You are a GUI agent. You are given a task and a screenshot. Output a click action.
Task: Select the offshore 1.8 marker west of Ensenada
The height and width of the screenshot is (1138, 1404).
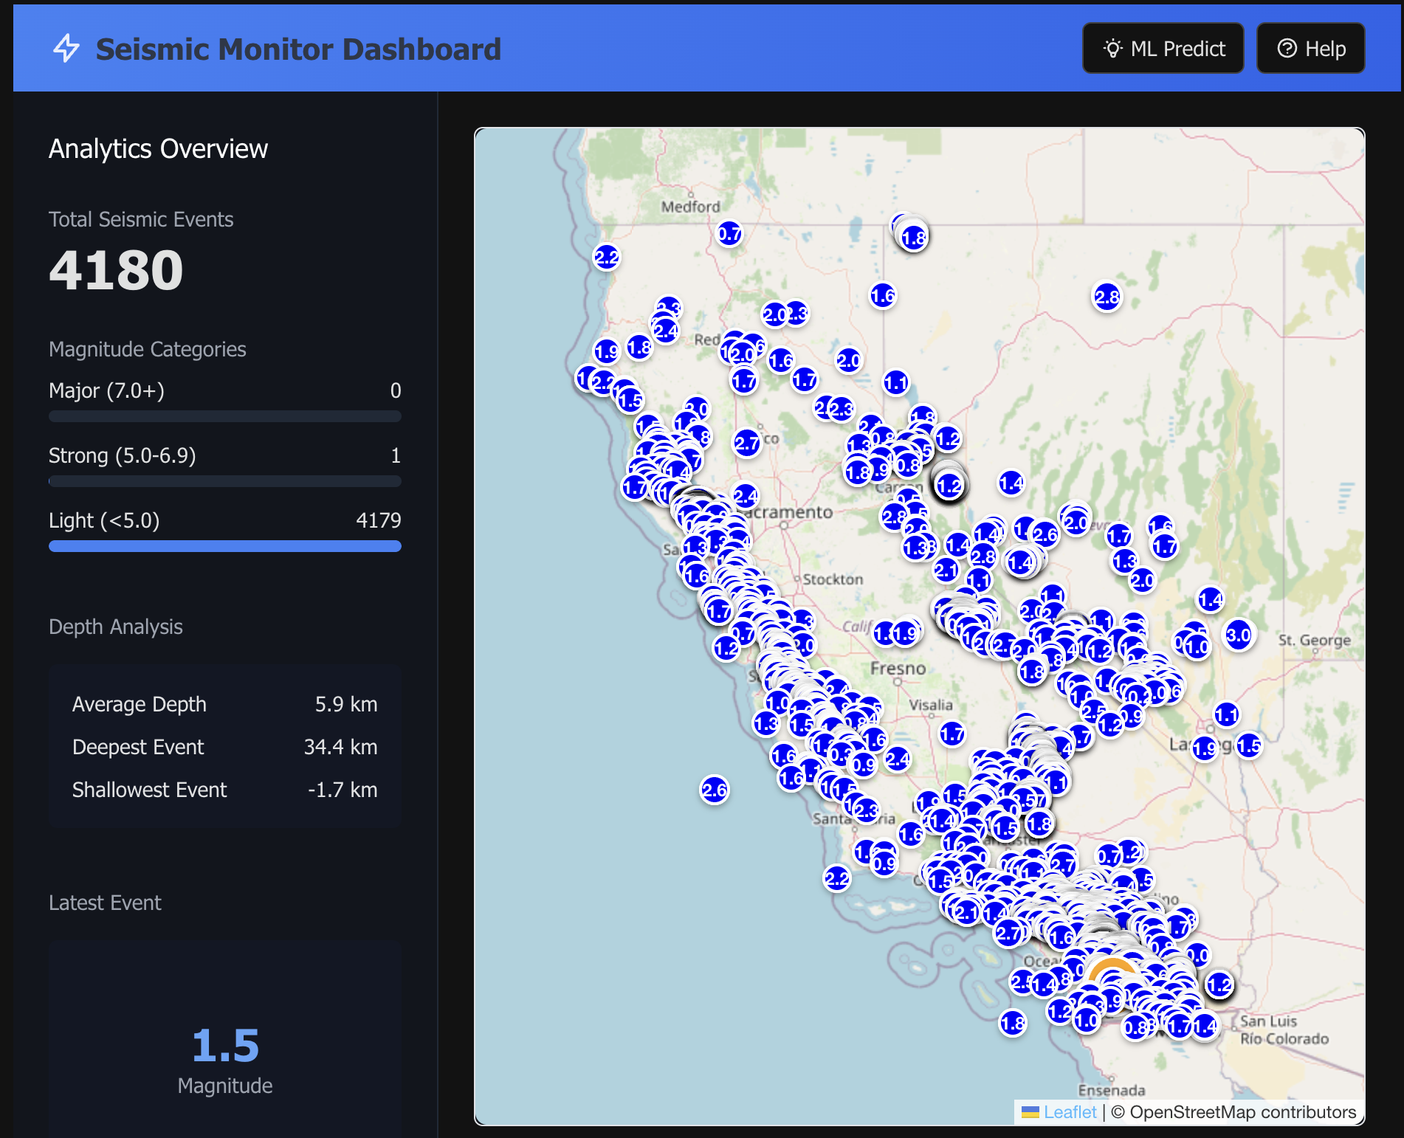tap(1013, 1023)
